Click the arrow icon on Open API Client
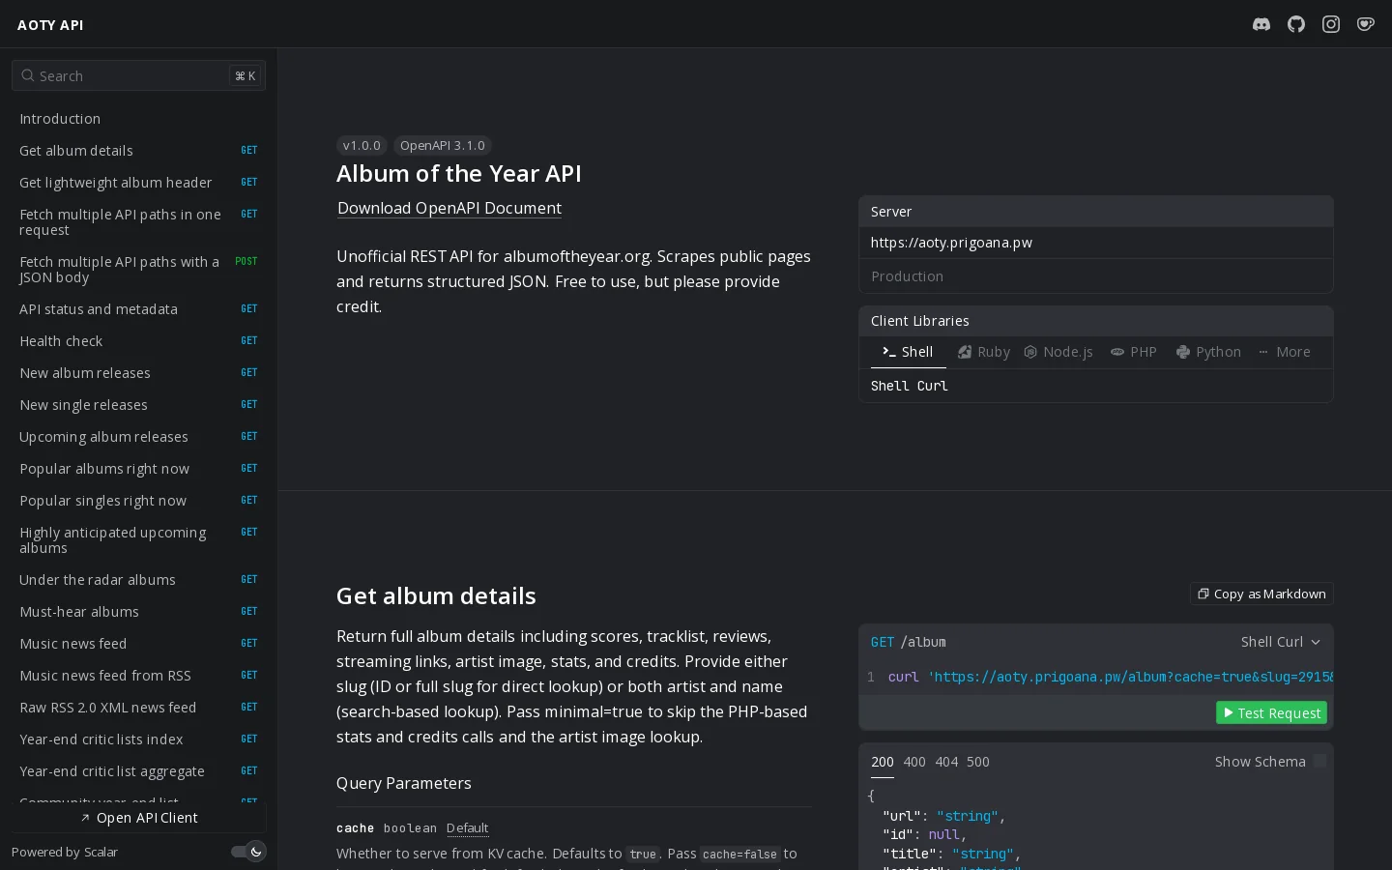 [x=85, y=818]
